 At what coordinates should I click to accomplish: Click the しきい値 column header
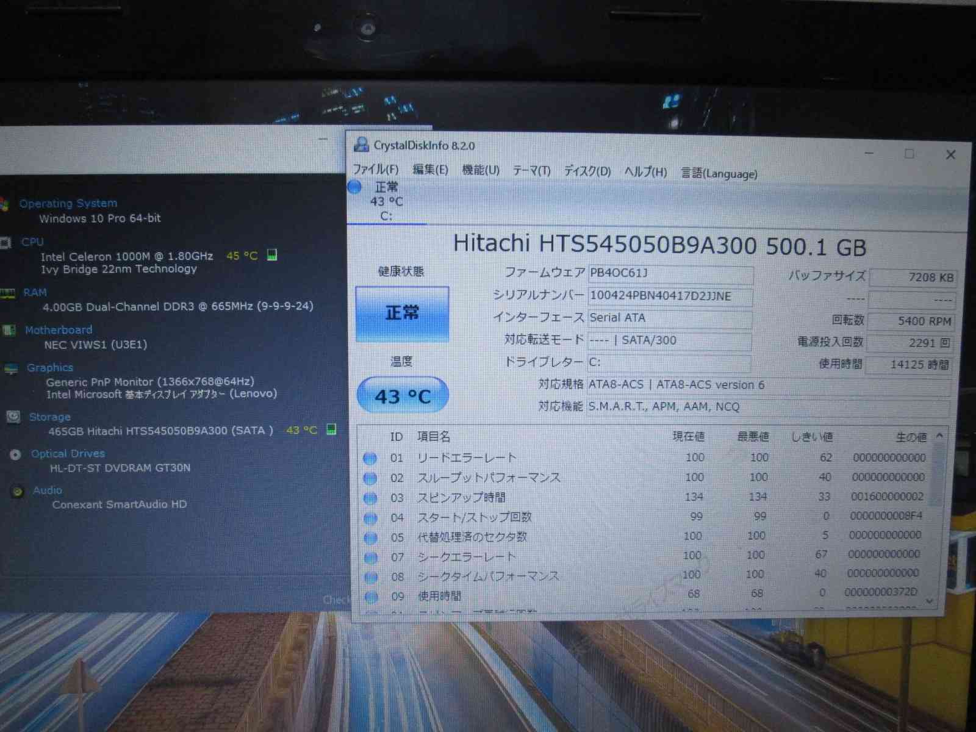click(812, 437)
